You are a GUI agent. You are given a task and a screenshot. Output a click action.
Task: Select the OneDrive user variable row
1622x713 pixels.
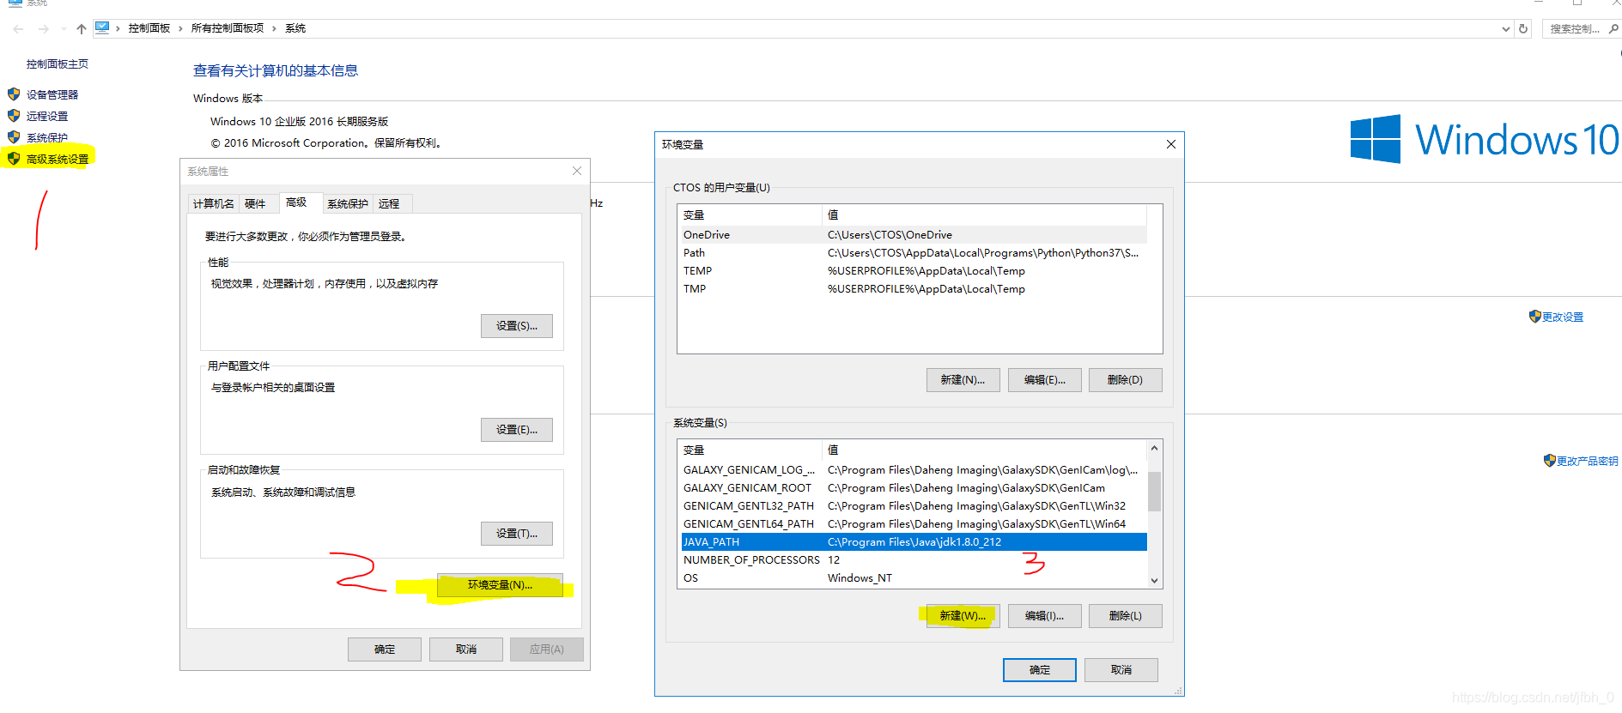(x=914, y=234)
